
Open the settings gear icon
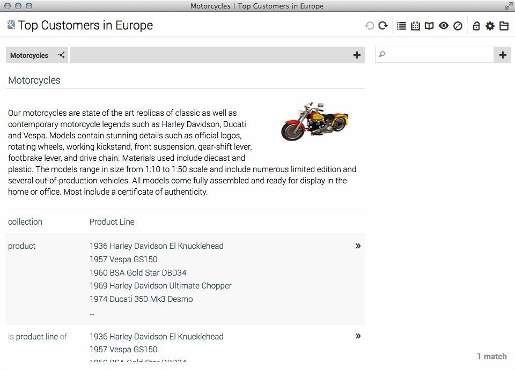[490, 26]
